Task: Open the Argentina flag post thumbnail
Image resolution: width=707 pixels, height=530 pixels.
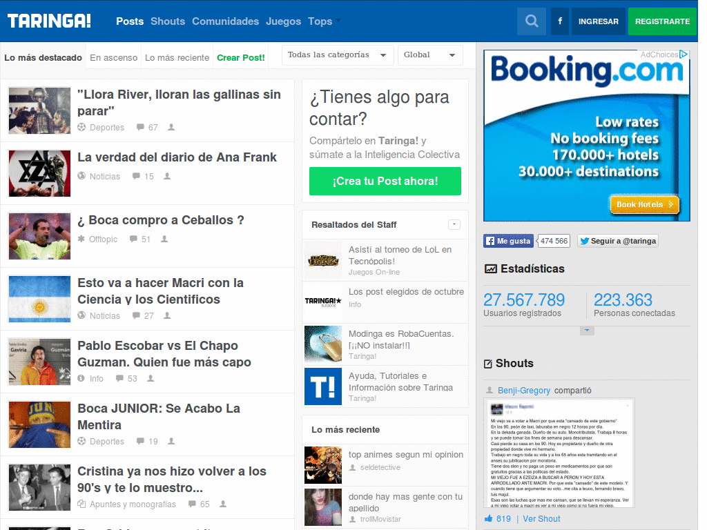Action: [x=39, y=299]
